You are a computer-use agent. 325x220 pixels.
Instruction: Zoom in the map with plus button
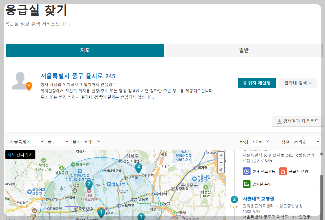click(x=221, y=155)
